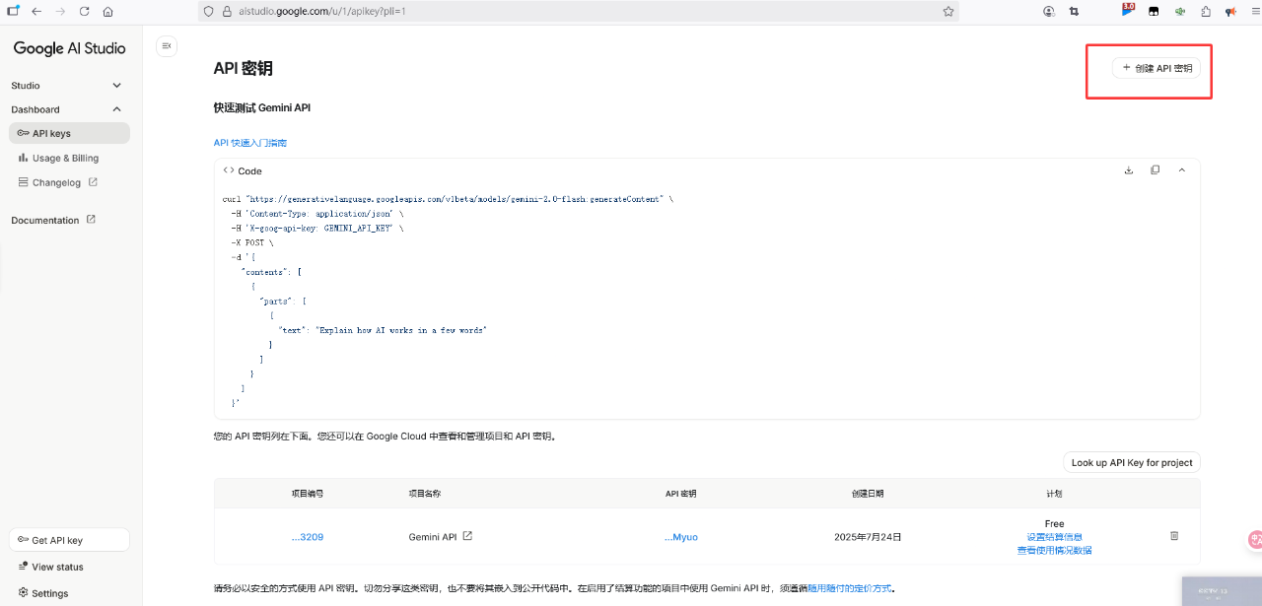The width and height of the screenshot is (1262, 606).
Task: Click Look up API Key for project
Action: (x=1132, y=462)
